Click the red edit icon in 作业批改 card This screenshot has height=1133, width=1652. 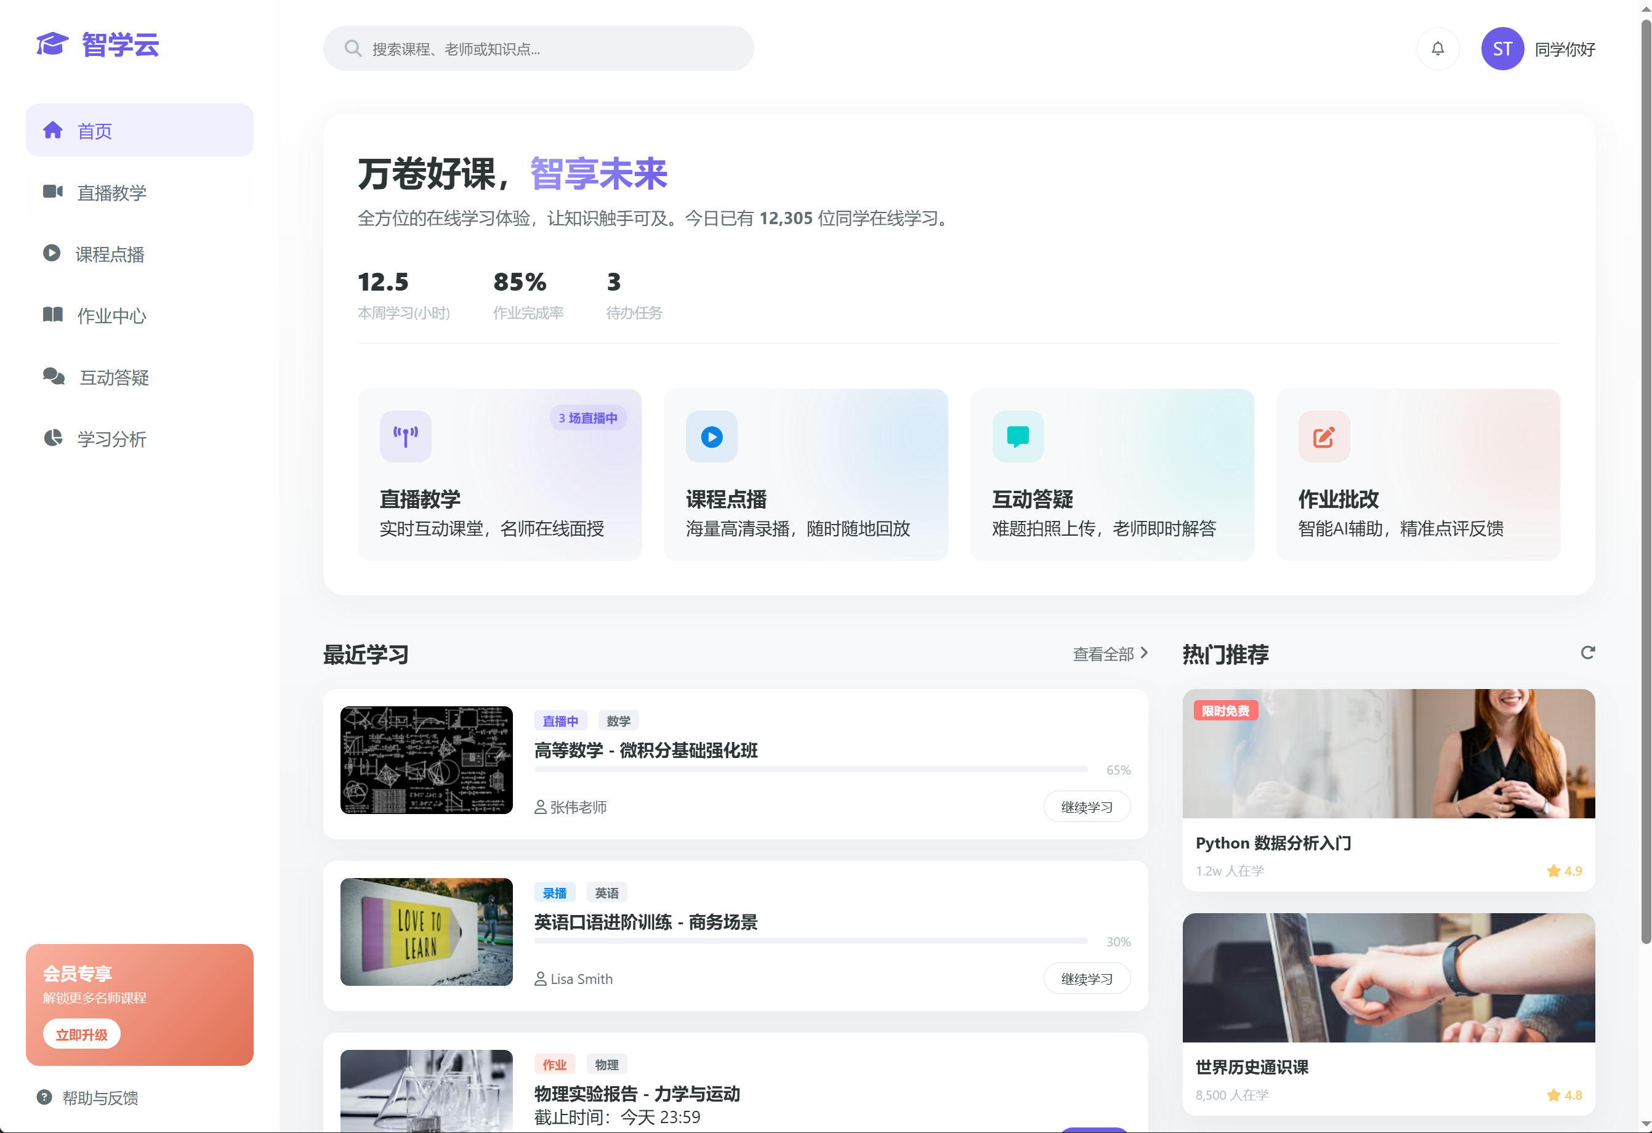tap(1324, 437)
